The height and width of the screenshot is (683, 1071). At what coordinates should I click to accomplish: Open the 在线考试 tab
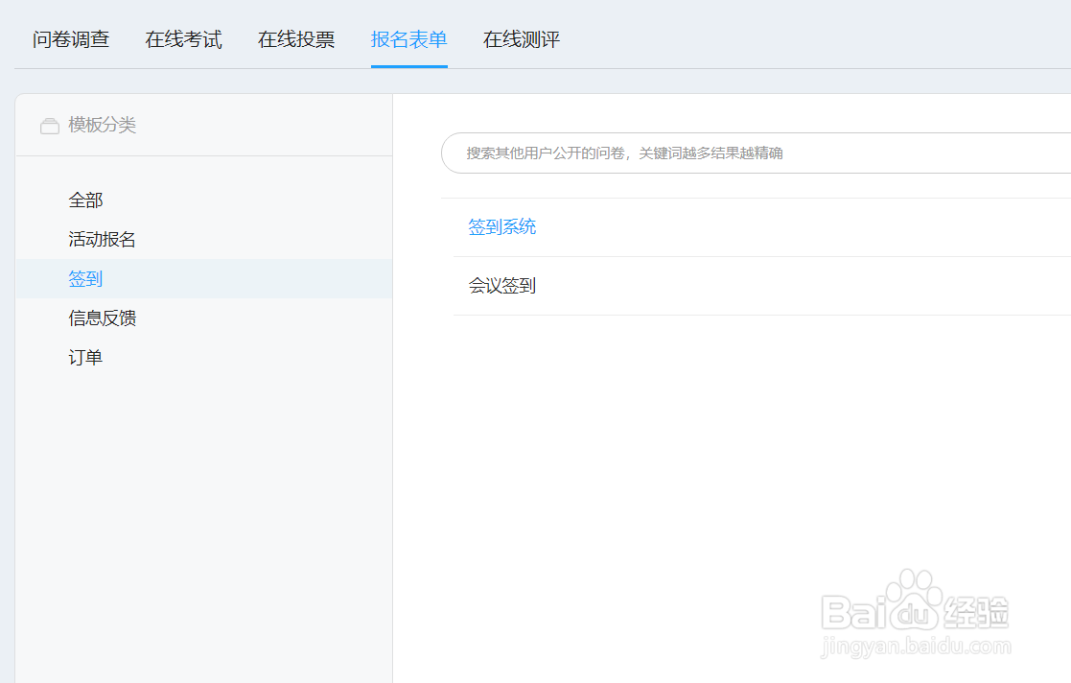click(184, 39)
